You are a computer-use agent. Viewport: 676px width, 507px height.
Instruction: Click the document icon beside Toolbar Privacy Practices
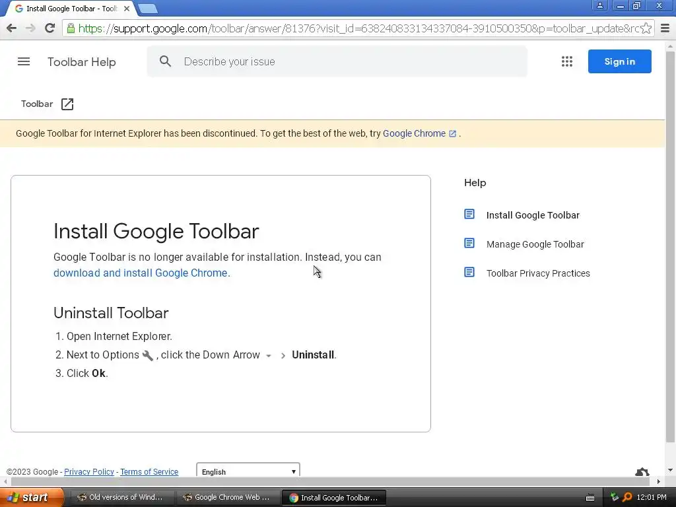pos(469,273)
